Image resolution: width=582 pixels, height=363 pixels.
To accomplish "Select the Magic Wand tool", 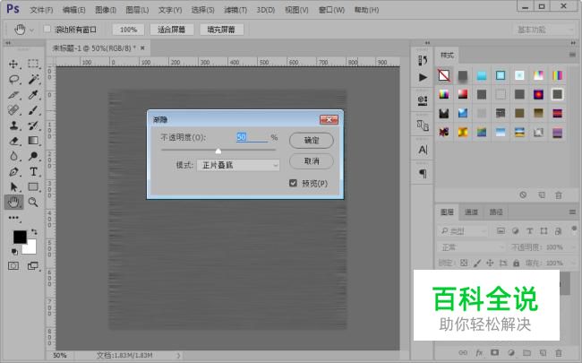I will pyautogui.click(x=33, y=79).
